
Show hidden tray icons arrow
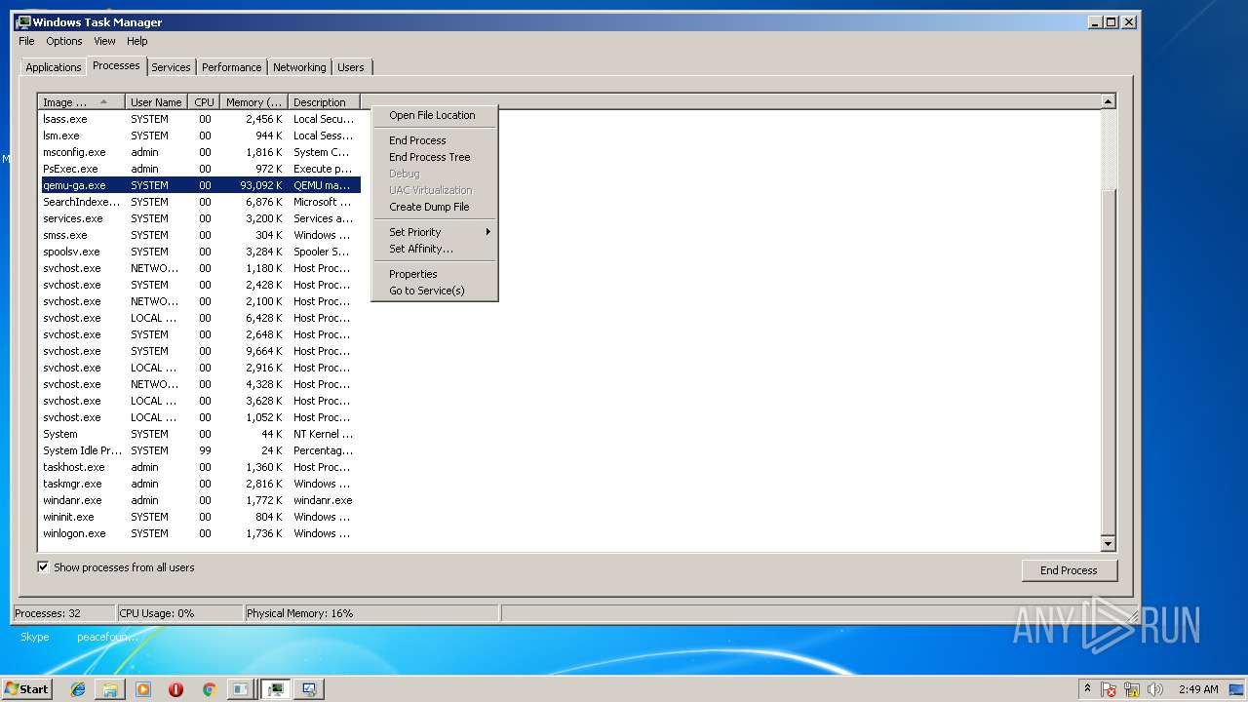tap(1087, 688)
